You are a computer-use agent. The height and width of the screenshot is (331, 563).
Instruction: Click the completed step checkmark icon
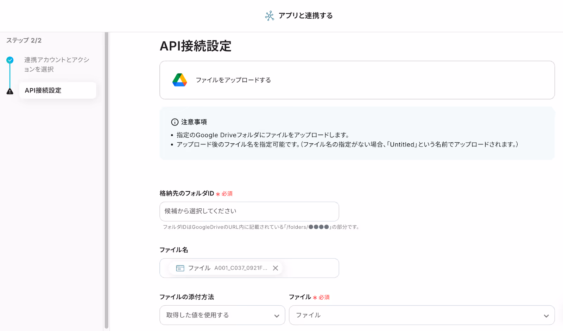point(10,60)
